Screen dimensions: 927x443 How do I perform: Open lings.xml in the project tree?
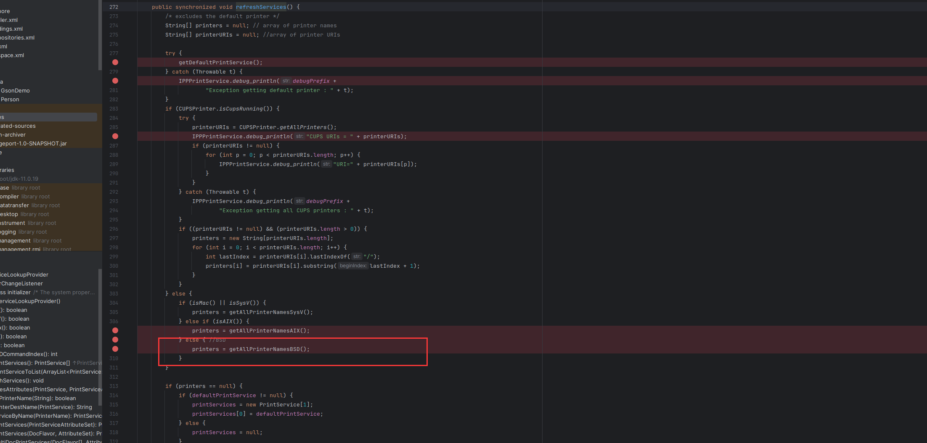(x=11, y=29)
